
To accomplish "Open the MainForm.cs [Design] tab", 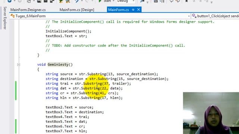I will [x=77, y=10].
